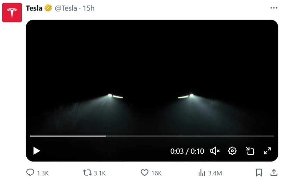Screen dimensions: 283x179
Task: Share the post using the upload arrow icon
Action: pos(273,173)
